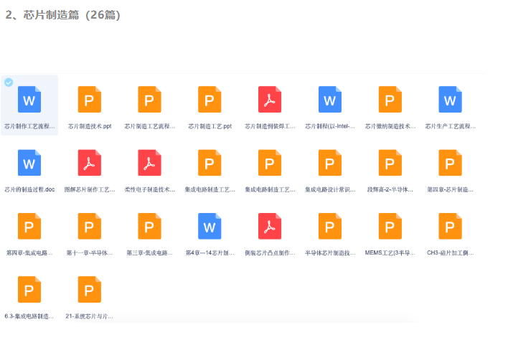Open 芯片制造工艺.ppt presentation icon
The height and width of the screenshot is (345, 508).
(x=210, y=100)
